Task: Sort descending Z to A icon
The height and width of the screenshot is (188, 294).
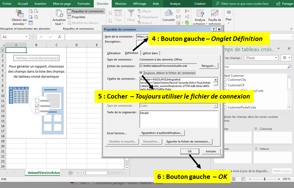Action: coord(110,20)
